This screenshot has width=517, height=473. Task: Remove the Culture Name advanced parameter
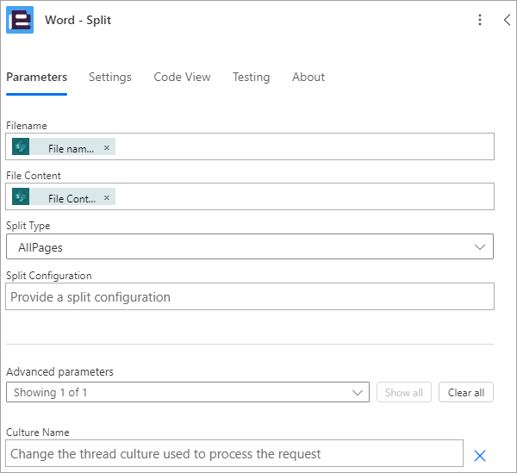tap(480, 456)
